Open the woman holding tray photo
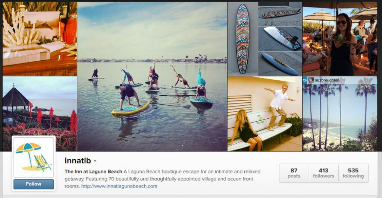382x198 pixels. (340, 39)
